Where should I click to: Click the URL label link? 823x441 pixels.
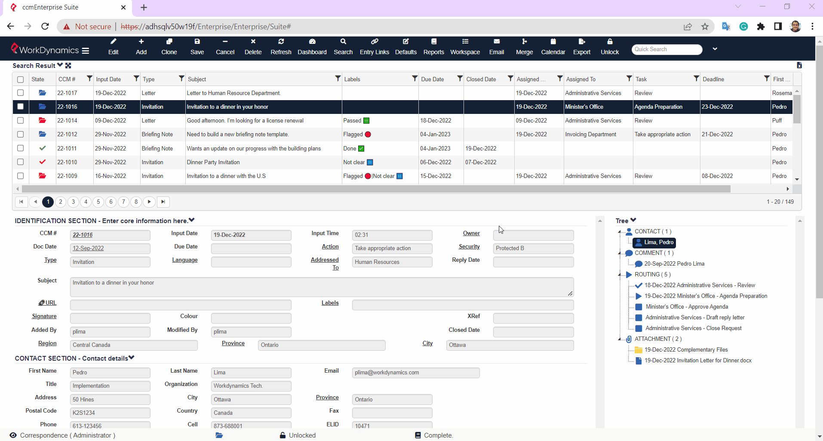click(x=48, y=303)
